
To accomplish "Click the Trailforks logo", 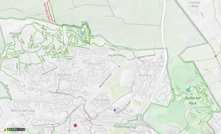I will (14, 130).
